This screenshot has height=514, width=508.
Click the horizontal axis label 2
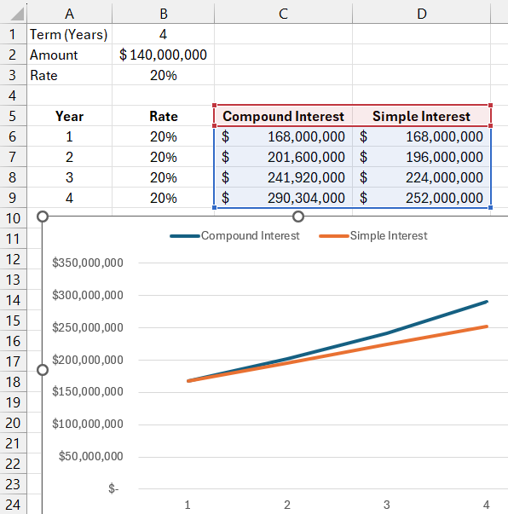[x=287, y=505]
